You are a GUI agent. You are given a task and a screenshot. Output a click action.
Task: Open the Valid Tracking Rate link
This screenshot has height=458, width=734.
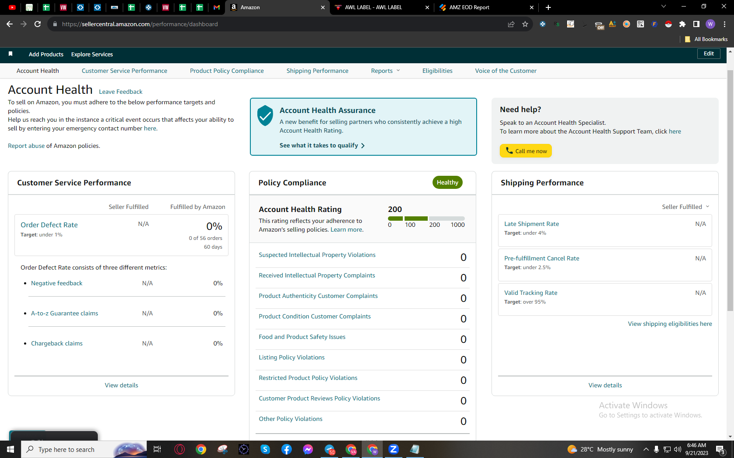click(x=531, y=293)
